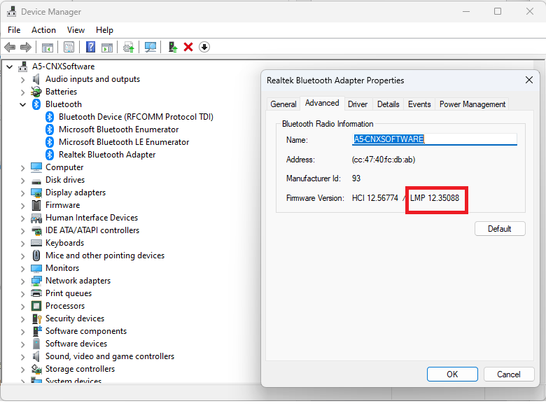Click the Processors category icon

tap(36, 307)
